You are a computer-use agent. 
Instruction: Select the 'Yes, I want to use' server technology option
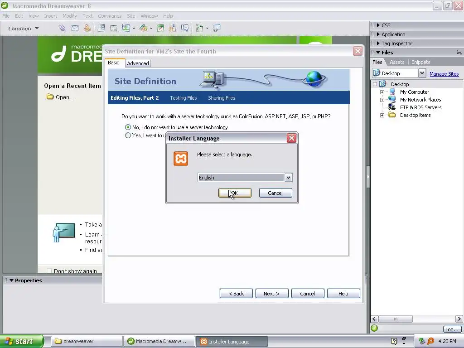(x=128, y=135)
